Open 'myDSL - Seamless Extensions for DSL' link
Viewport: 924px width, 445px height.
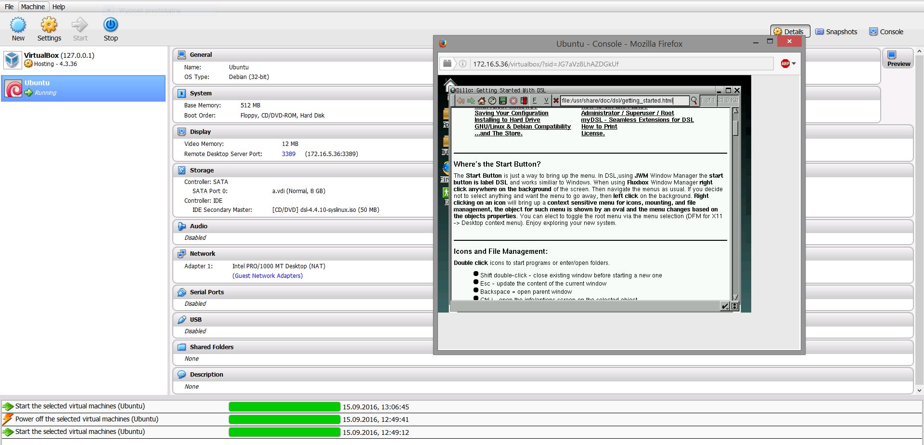[x=638, y=120]
